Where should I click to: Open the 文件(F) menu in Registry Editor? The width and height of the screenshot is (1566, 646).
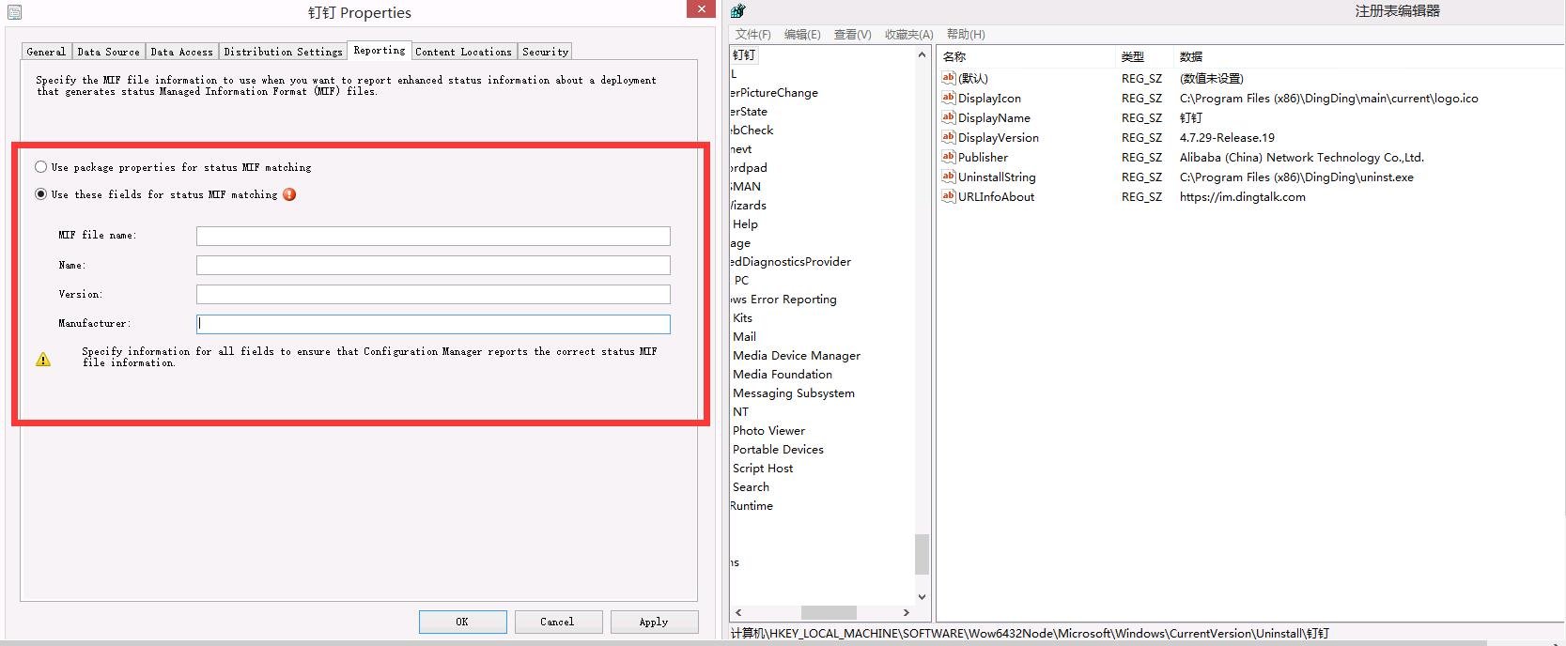752,35
